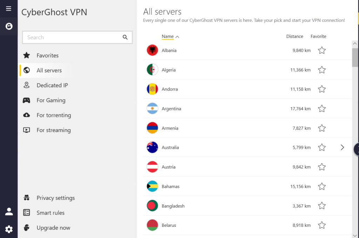Open the account profile icon

coord(8,211)
